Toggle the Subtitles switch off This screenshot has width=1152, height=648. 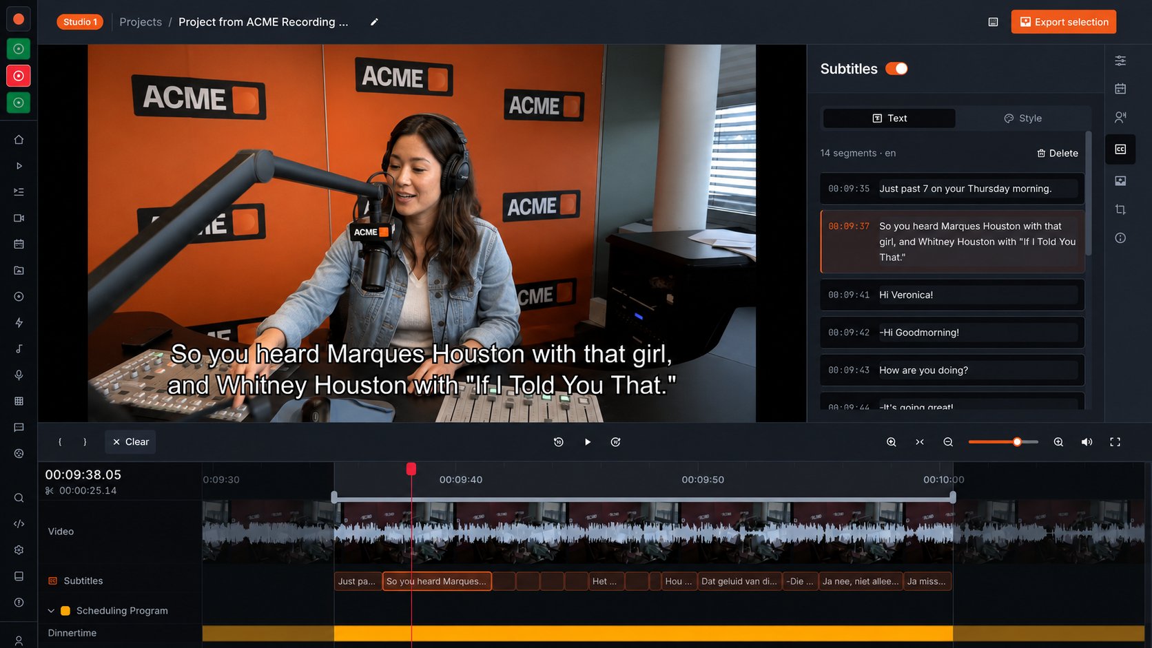click(896, 69)
